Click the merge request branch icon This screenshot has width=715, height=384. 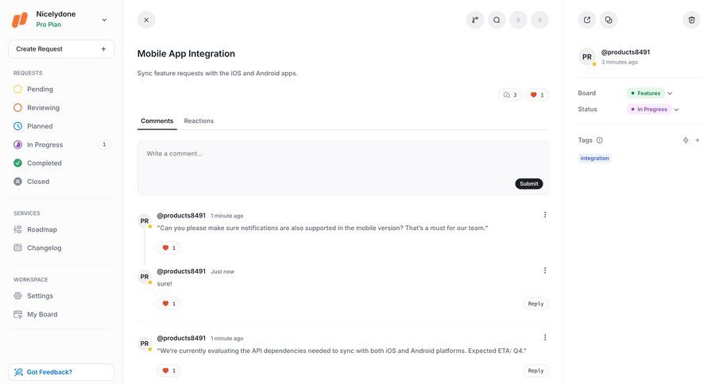click(x=475, y=20)
